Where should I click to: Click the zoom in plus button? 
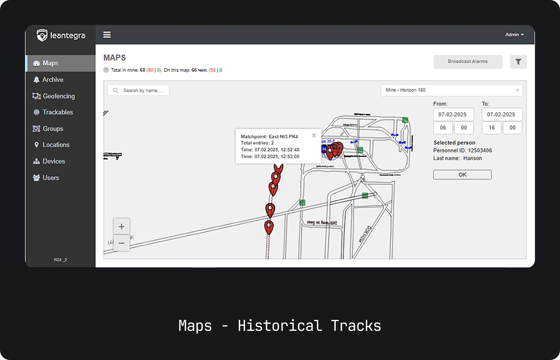[121, 226]
